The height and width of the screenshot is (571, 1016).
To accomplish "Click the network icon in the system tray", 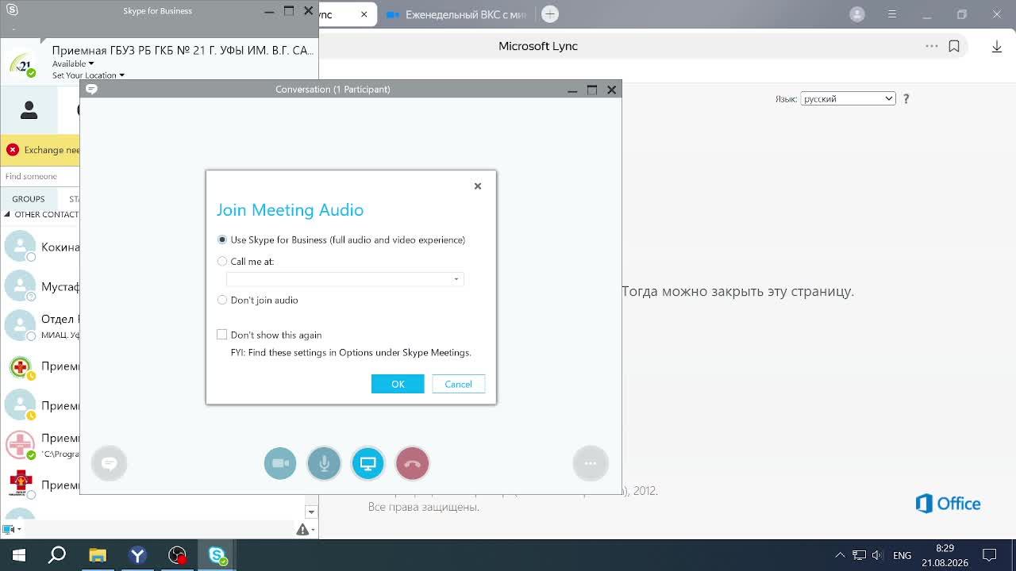I will [x=859, y=555].
